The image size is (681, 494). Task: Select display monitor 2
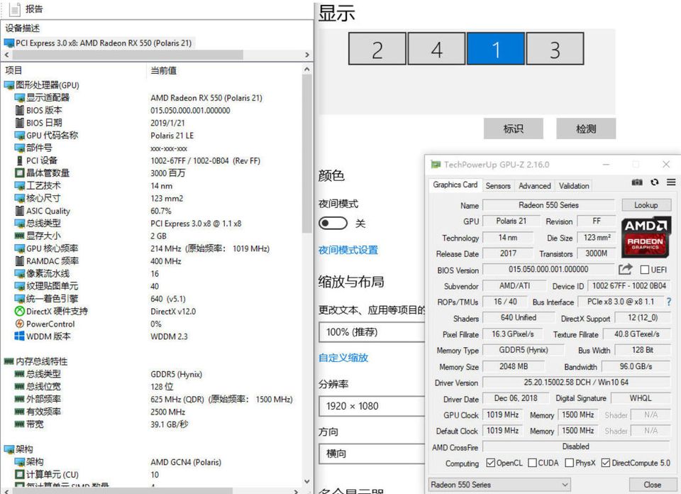[x=377, y=49]
